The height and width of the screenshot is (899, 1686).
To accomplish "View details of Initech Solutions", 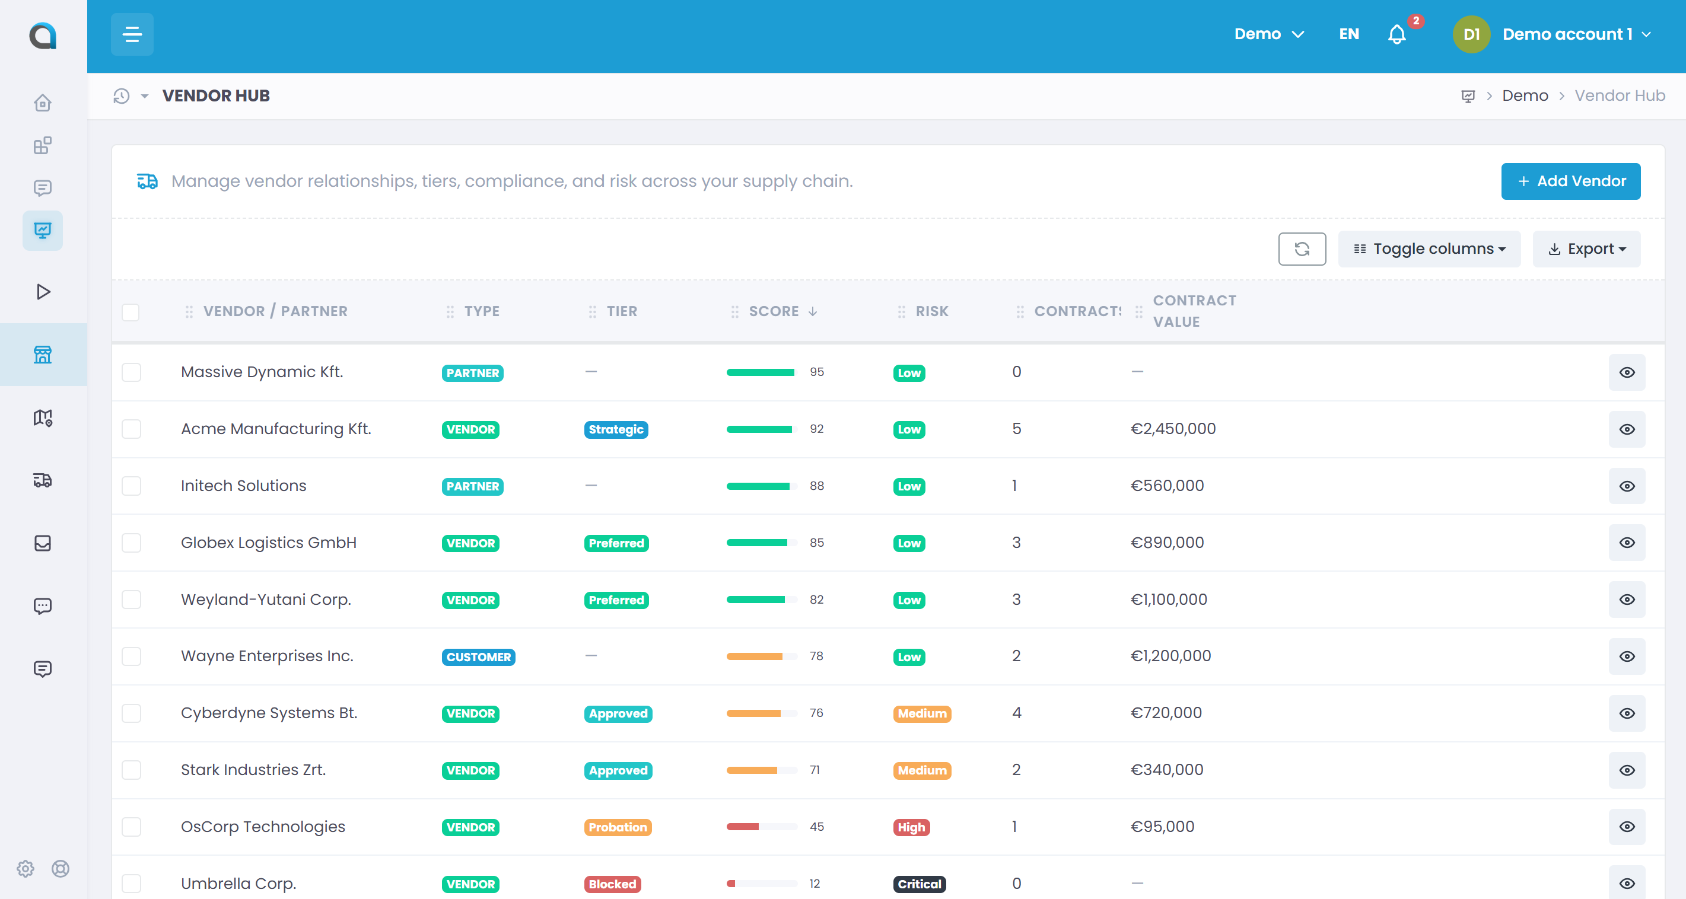I will point(1627,486).
